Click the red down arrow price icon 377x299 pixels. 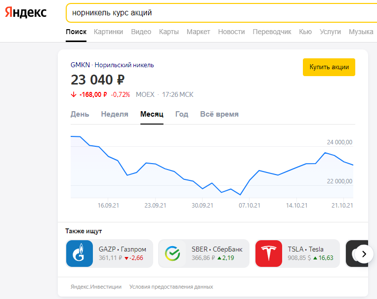[74, 94]
